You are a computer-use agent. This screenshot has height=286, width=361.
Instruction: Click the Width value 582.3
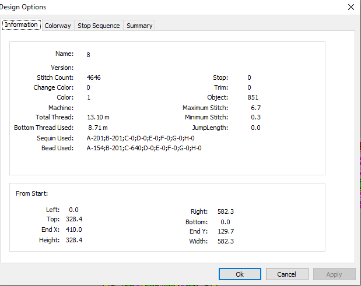(x=226, y=241)
